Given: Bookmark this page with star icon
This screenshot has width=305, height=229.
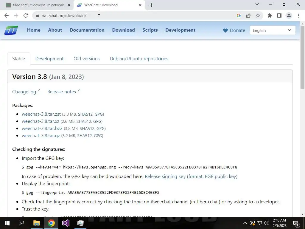Looking at the screenshot, I should coord(258,16).
